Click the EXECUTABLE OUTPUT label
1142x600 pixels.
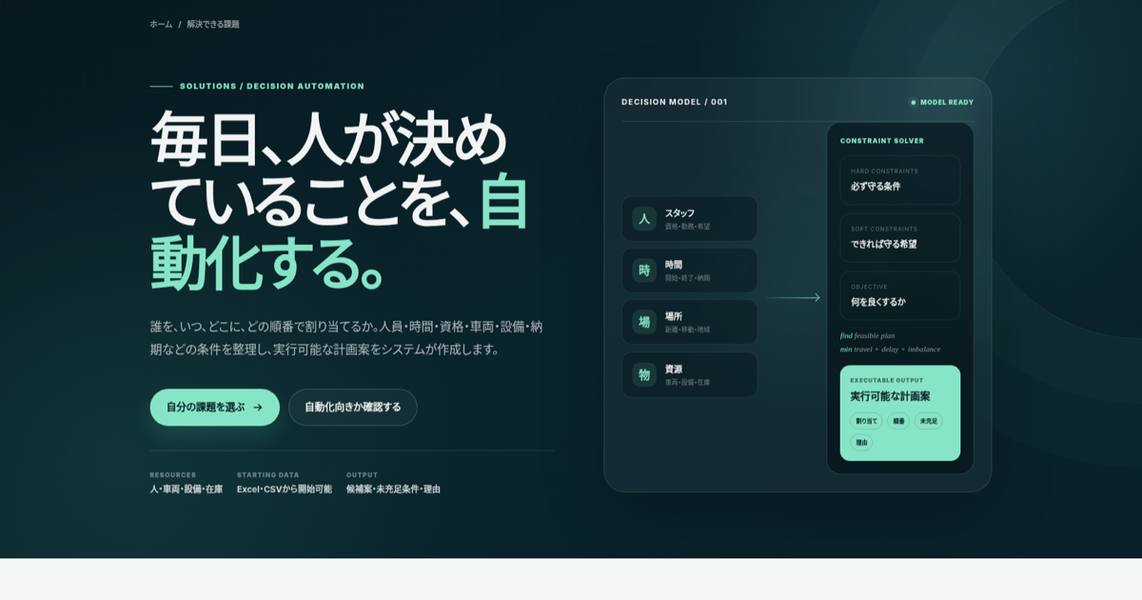point(887,380)
